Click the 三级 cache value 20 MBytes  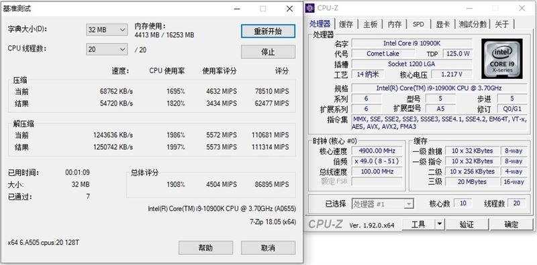point(472,181)
